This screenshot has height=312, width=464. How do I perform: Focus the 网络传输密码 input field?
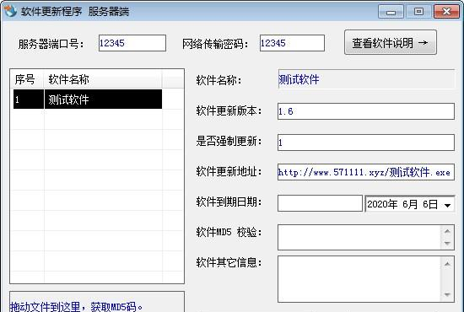[x=292, y=43]
